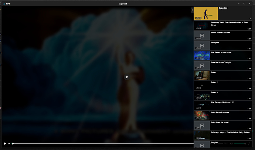Click The Sword in the Stone thumbnail
The image size is (255, 150).
point(202,55)
